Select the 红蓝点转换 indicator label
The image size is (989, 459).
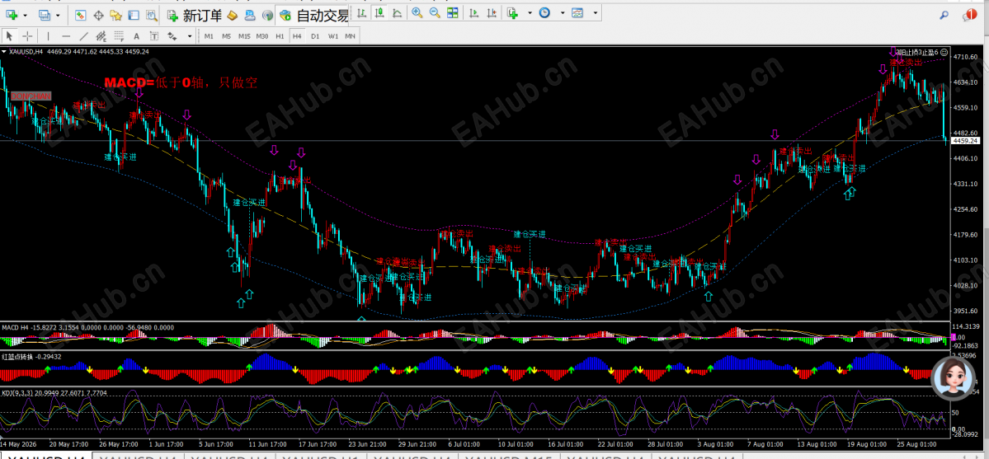(16, 356)
